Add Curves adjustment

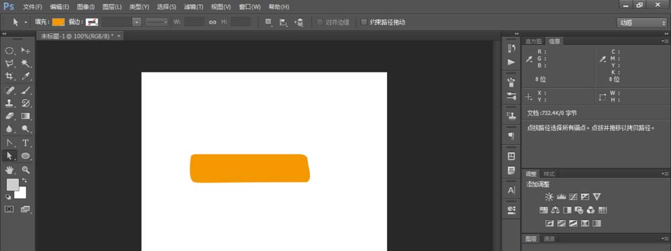(573, 197)
